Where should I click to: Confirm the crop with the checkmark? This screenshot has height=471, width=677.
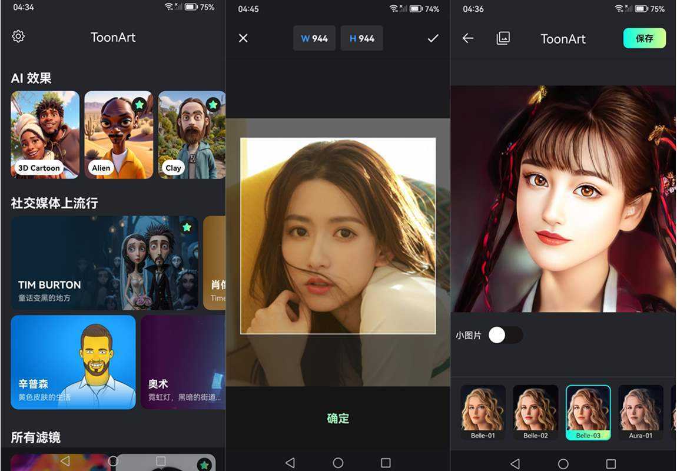(x=433, y=38)
